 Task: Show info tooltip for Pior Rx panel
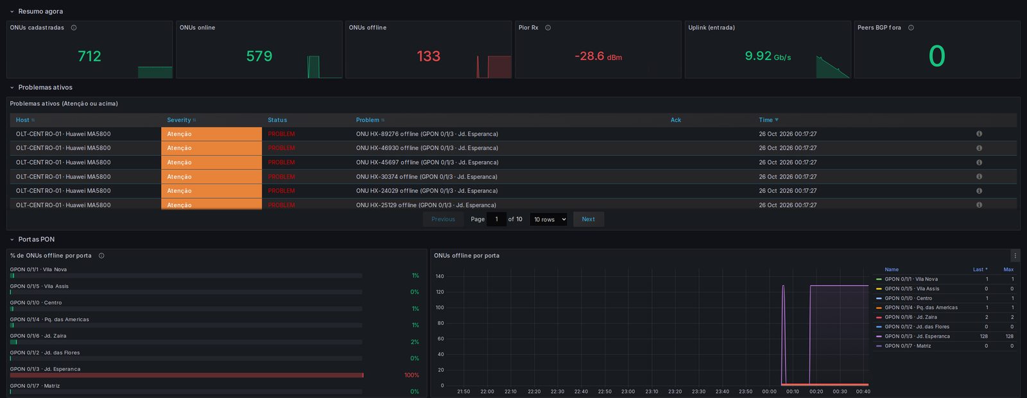[x=548, y=28]
